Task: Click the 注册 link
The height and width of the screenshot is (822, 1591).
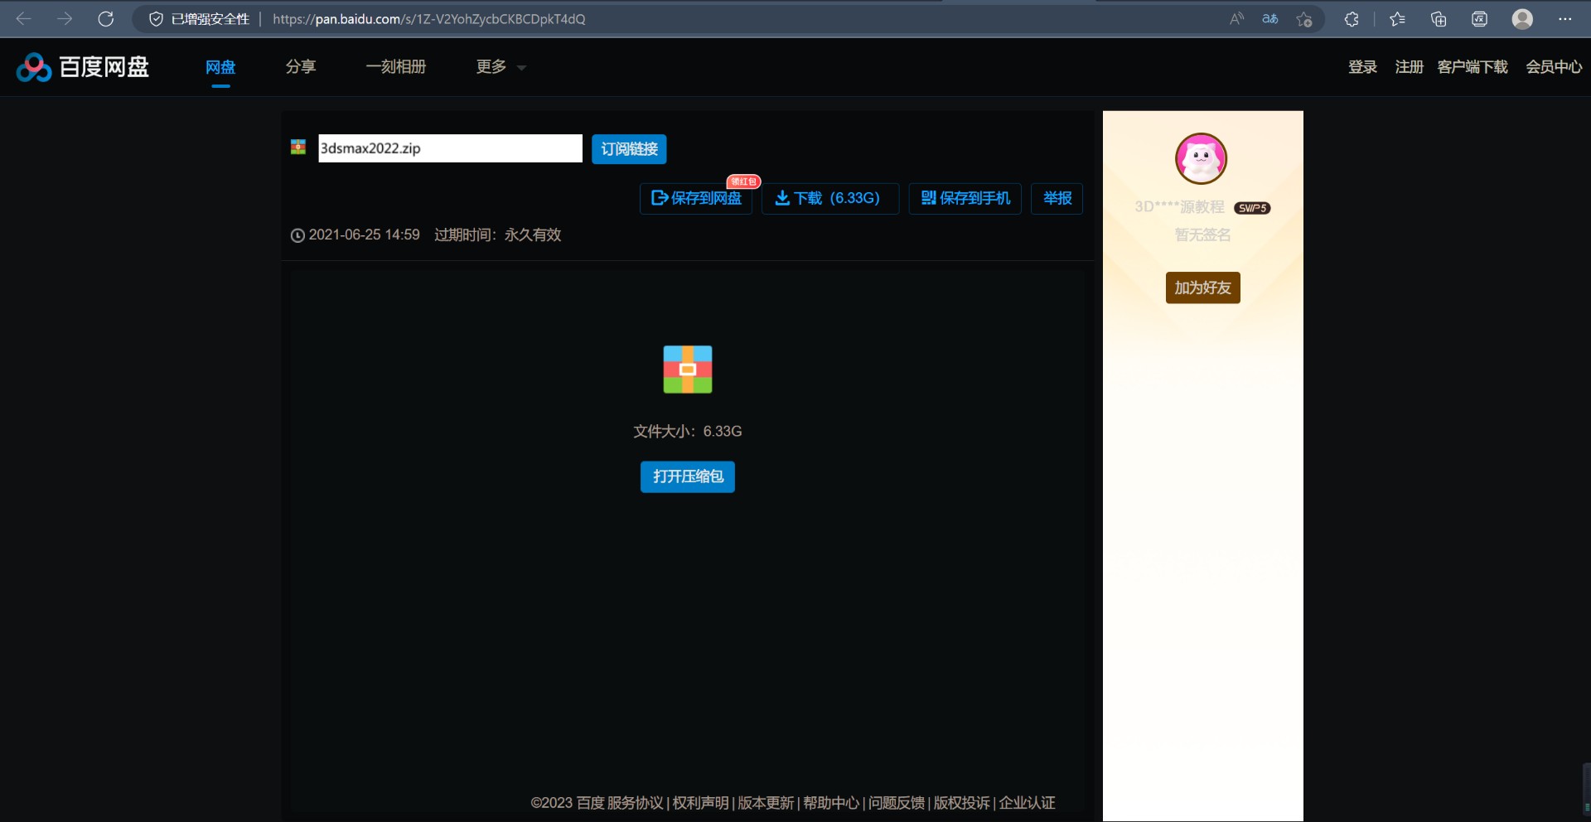Action: pyautogui.click(x=1409, y=67)
